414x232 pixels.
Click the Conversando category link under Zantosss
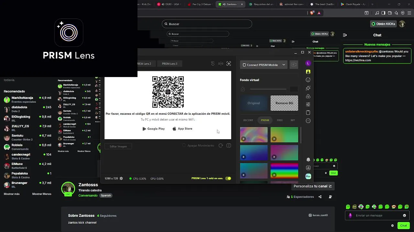pyautogui.click(x=88, y=196)
